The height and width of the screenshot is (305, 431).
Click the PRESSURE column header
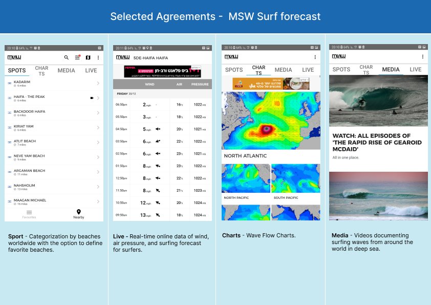200,84
